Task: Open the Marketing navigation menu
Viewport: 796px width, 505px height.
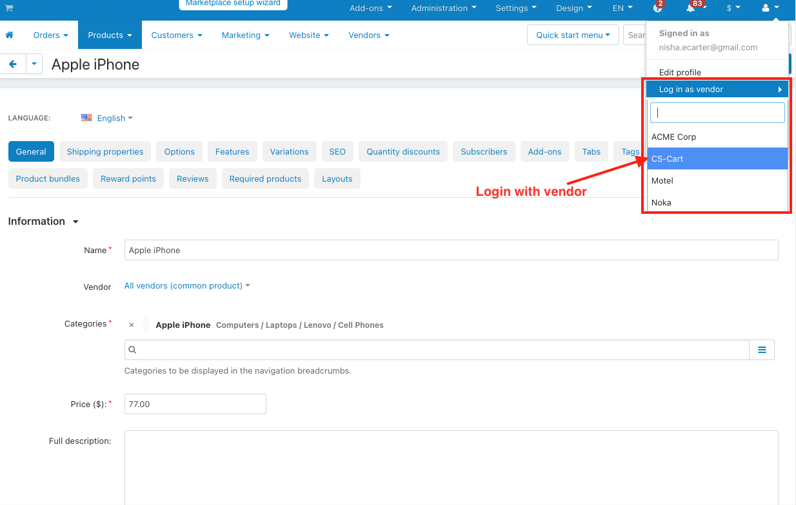Action: click(x=245, y=35)
